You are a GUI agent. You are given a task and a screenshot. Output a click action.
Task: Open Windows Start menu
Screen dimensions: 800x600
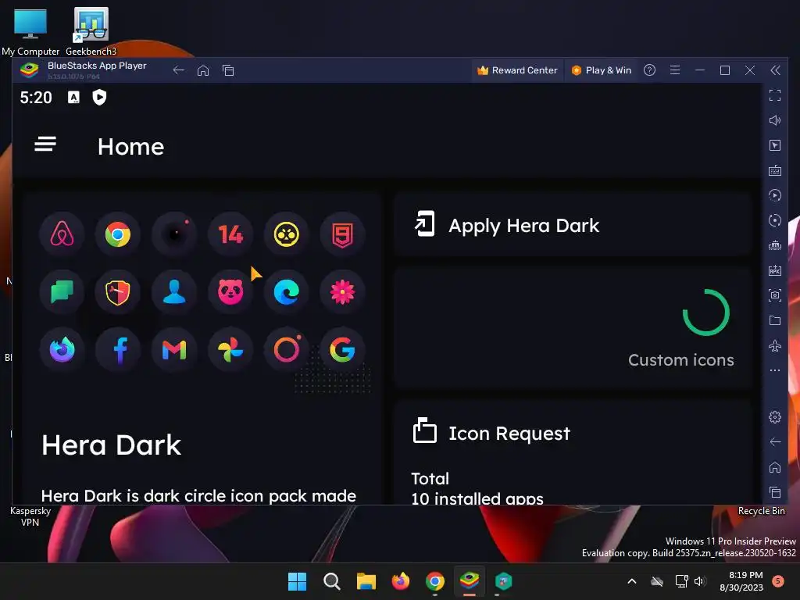pyautogui.click(x=297, y=581)
